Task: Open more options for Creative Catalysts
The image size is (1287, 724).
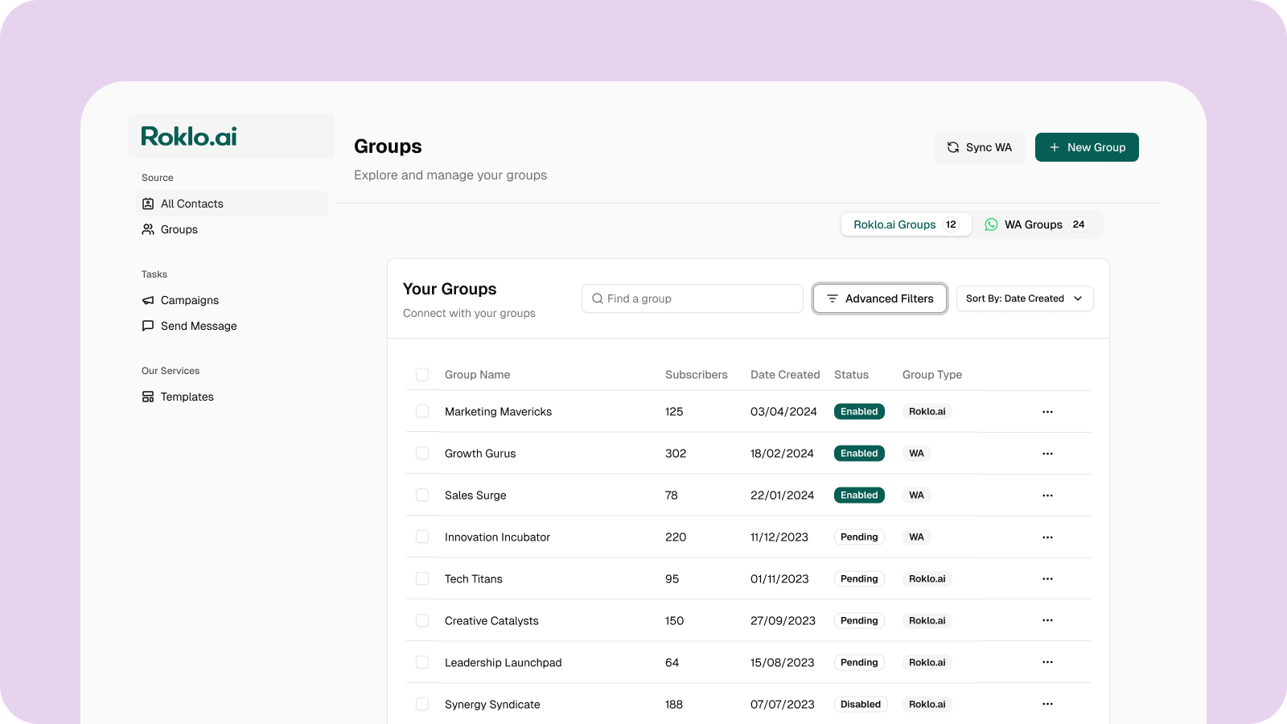Action: point(1047,620)
